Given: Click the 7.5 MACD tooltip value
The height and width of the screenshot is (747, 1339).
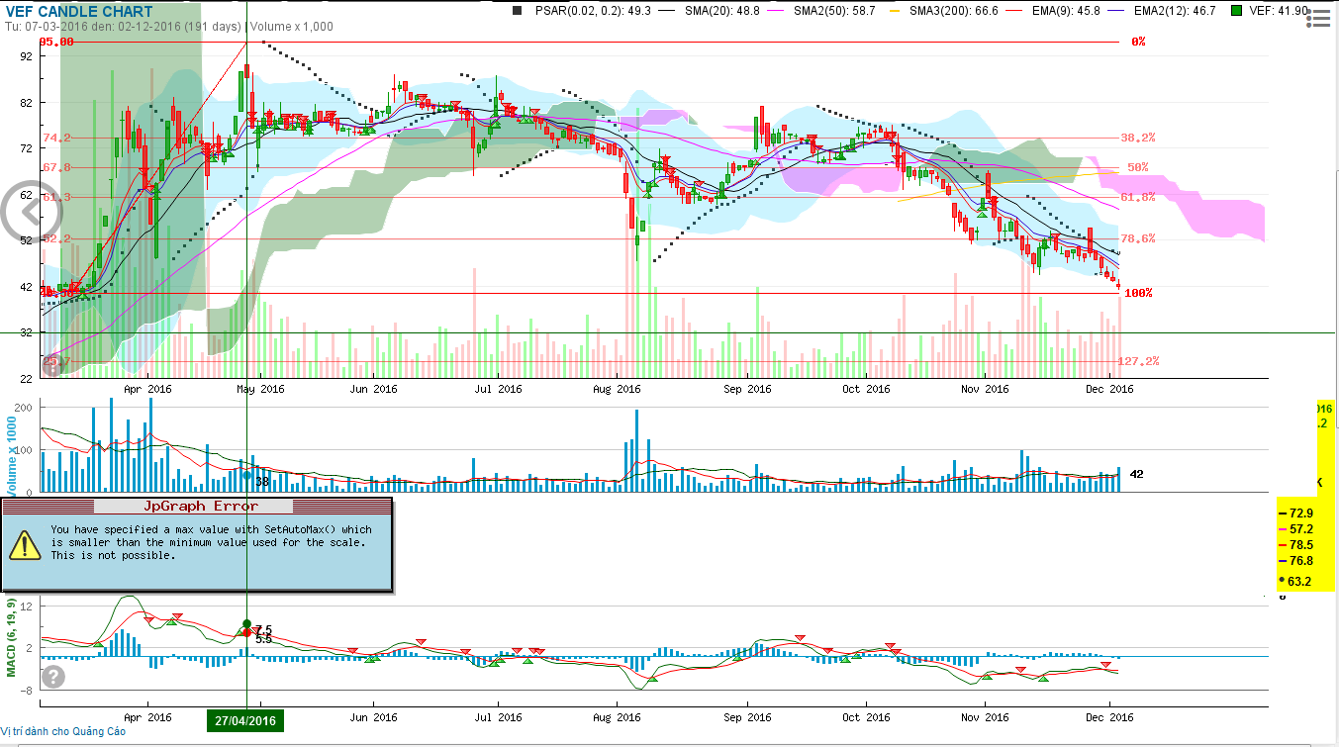Looking at the screenshot, I should [x=263, y=630].
